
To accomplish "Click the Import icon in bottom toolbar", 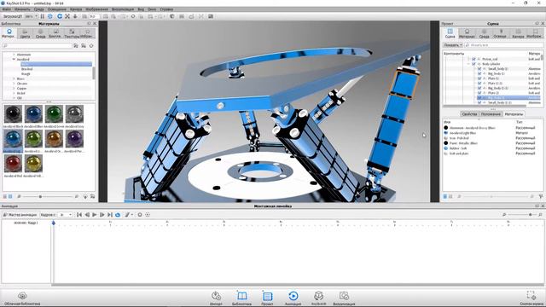I will pyautogui.click(x=216, y=298).
